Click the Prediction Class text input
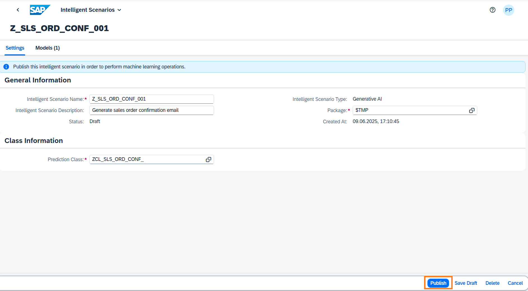The image size is (528, 291). (x=147, y=159)
